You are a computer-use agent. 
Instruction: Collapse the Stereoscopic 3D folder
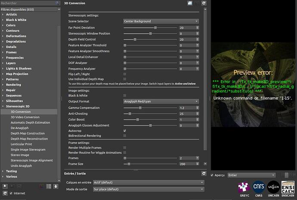point(3,106)
